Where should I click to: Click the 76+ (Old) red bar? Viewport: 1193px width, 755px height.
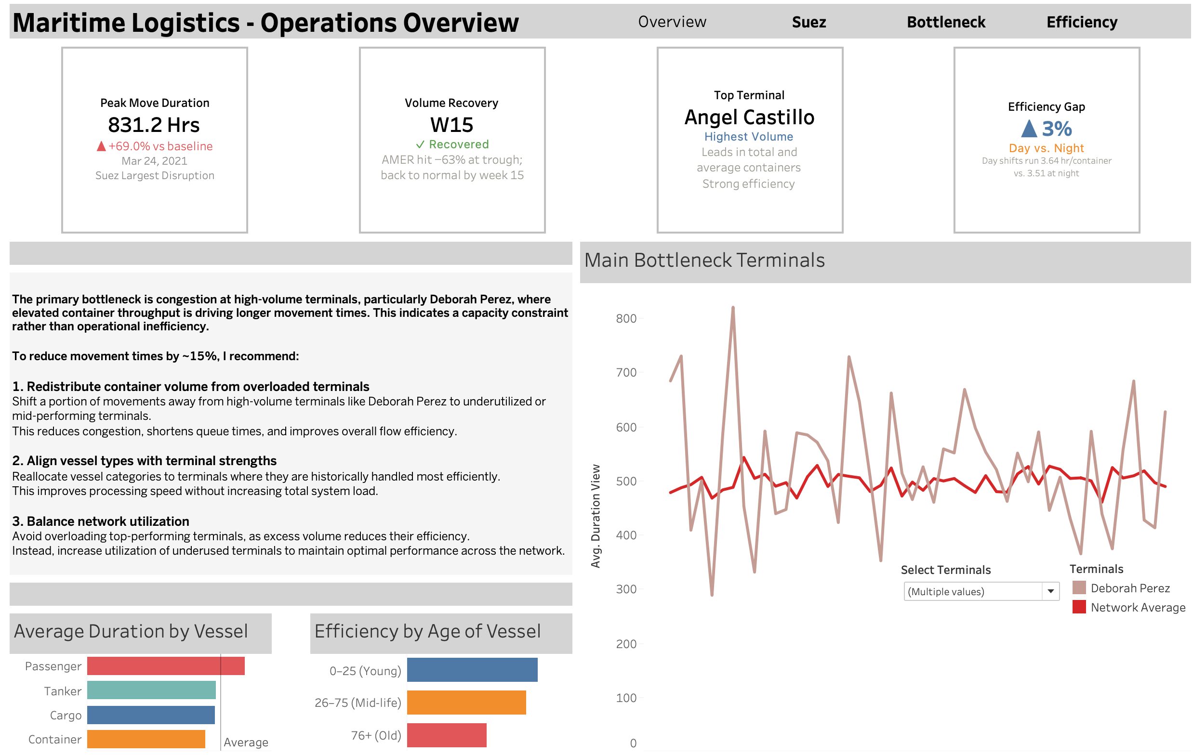click(x=446, y=735)
